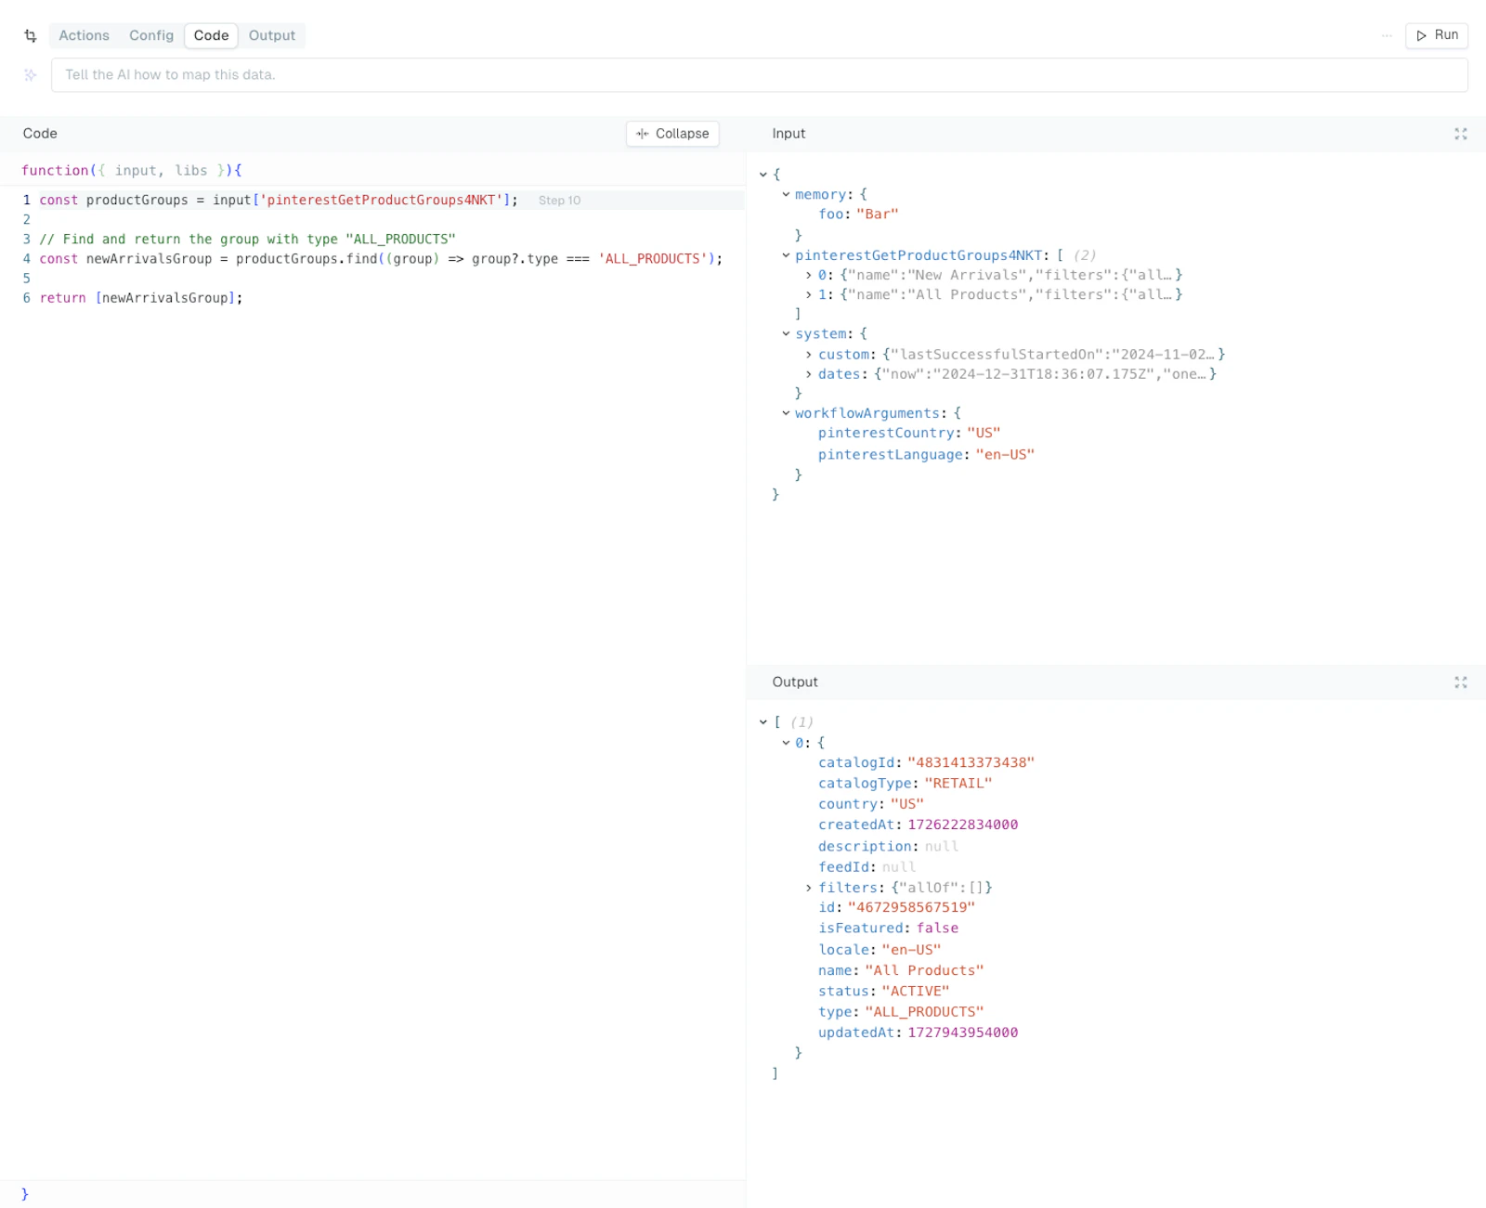Open the three-dots more options menu
Viewport: 1486px width, 1208px height.
[x=1387, y=35]
